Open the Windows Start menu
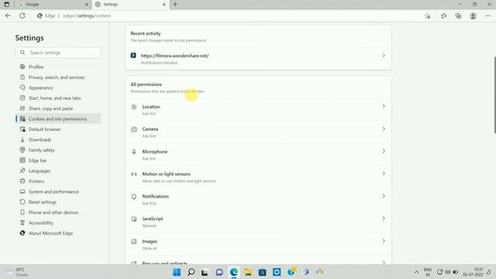 coord(177,272)
